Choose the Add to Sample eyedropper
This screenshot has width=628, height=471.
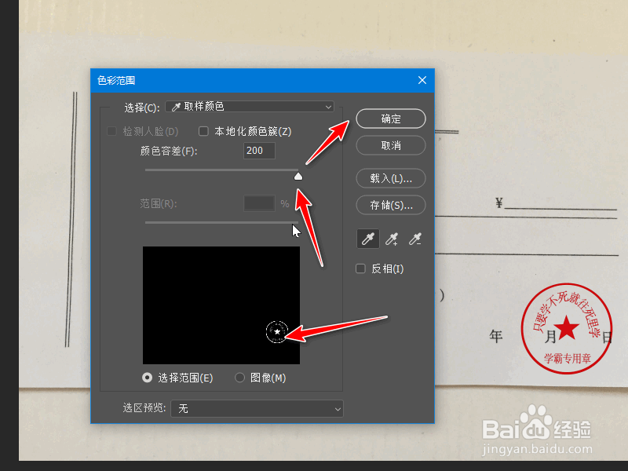click(x=391, y=239)
